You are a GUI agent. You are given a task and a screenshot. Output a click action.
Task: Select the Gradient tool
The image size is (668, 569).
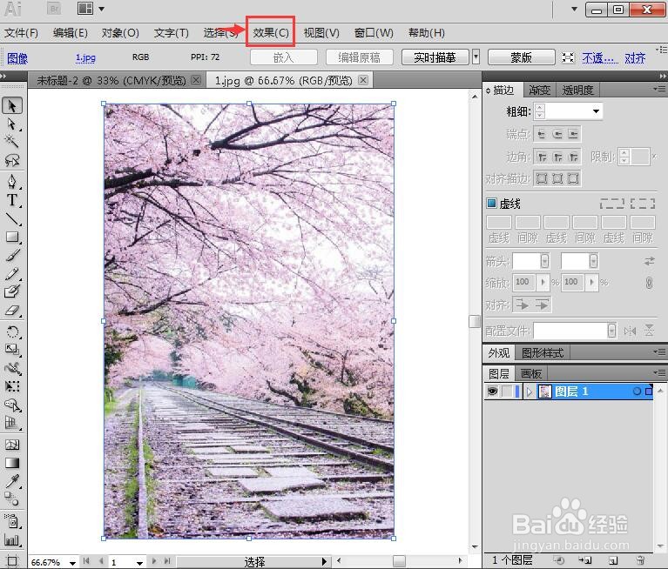pos(12,463)
